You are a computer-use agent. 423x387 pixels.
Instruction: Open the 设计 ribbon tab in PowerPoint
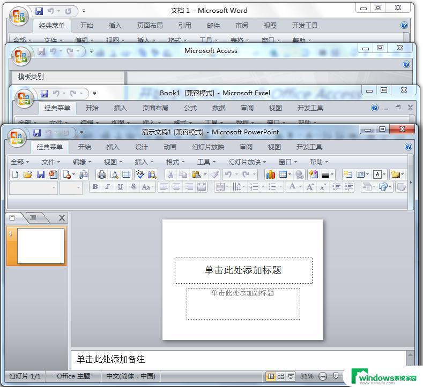point(141,147)
